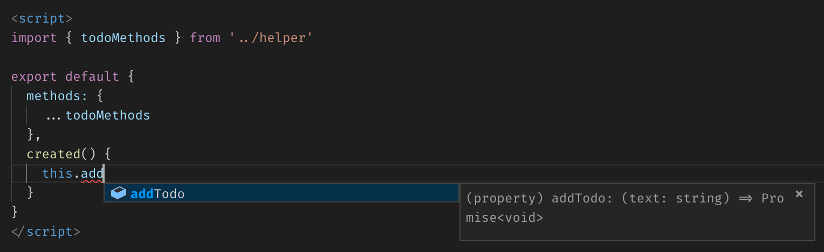Click the Promise<void> return type text
Image resolution: width=824 pixels, height=252 pixels.
click(x=505, y=218)
